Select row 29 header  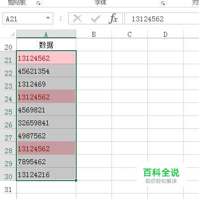pos(8,161)
